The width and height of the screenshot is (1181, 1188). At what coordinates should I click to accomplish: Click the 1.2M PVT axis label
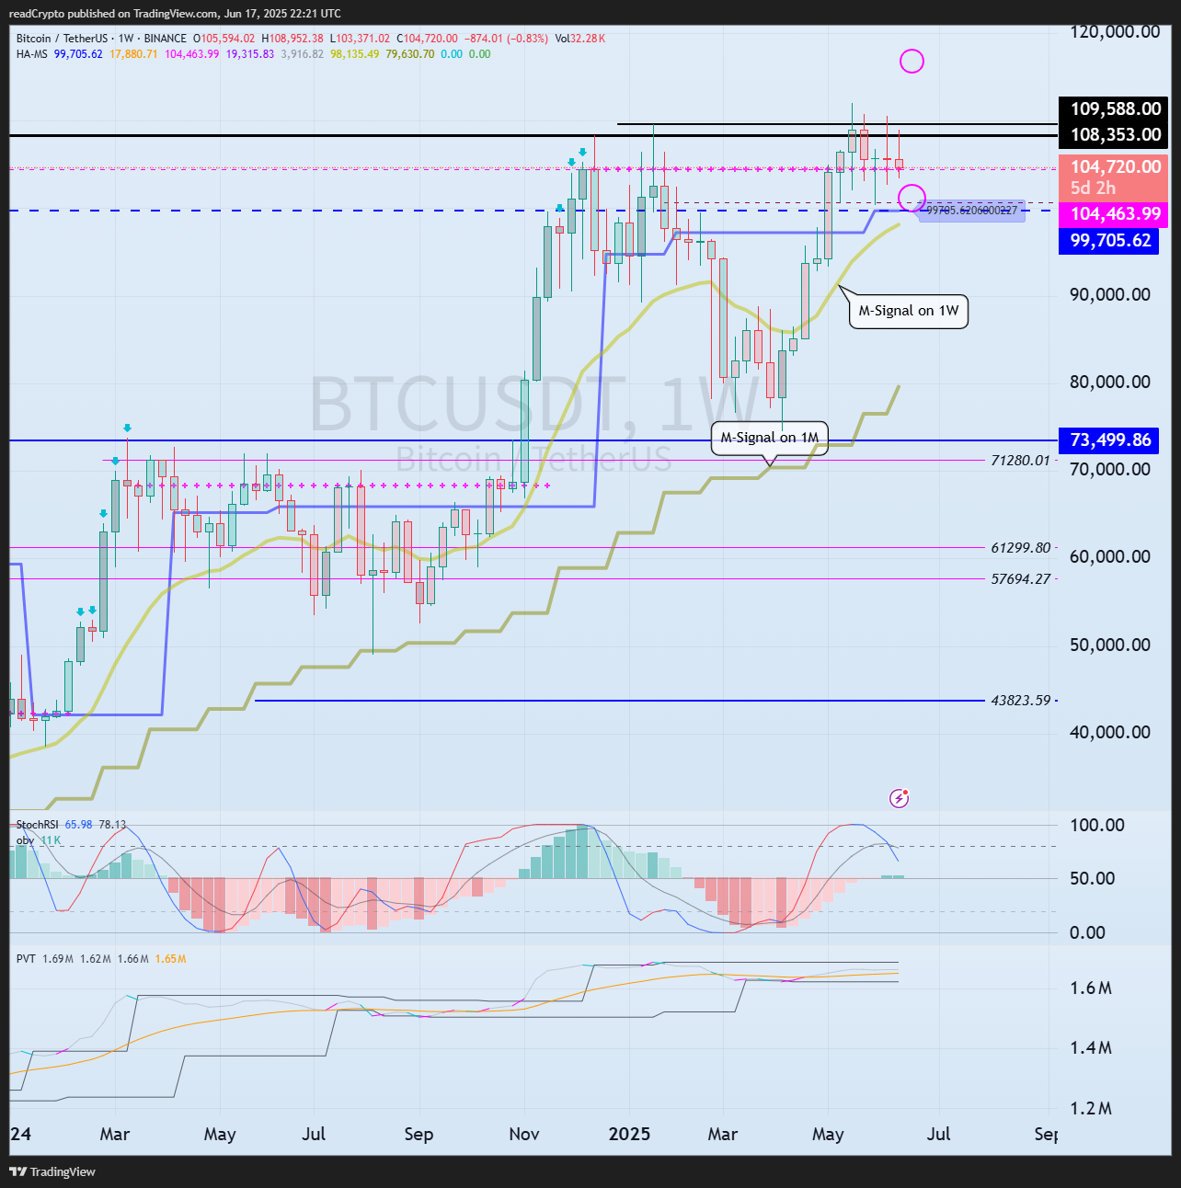click(x=1090, y=1108)
